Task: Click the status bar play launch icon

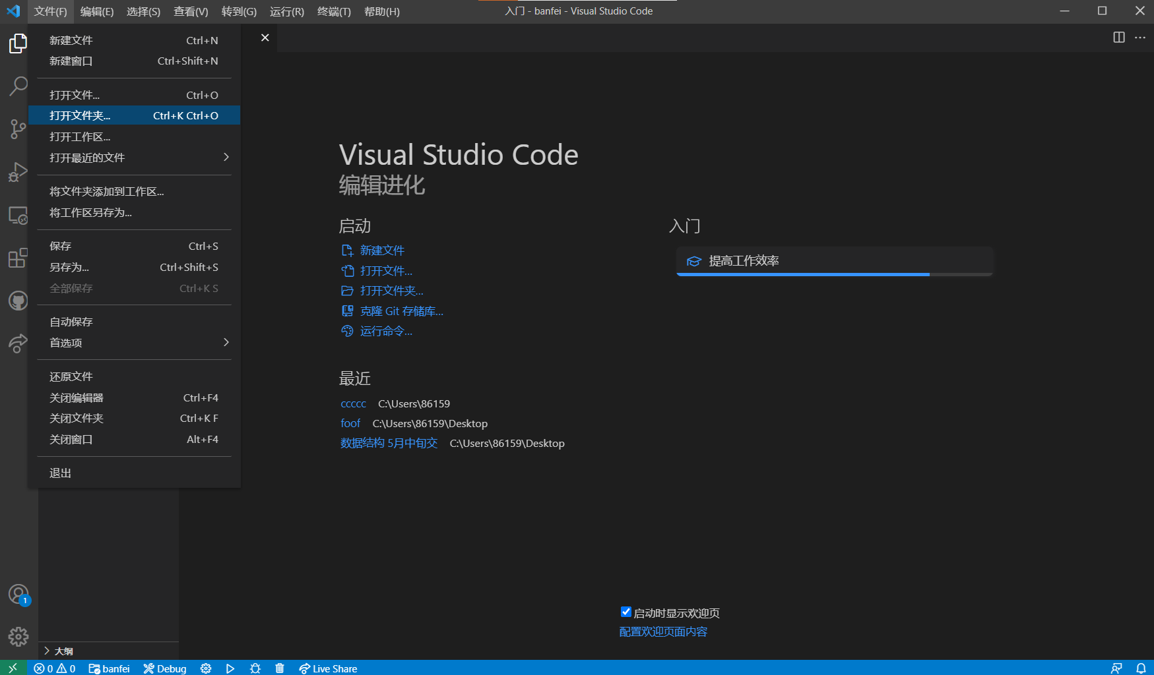Action: 230,668
